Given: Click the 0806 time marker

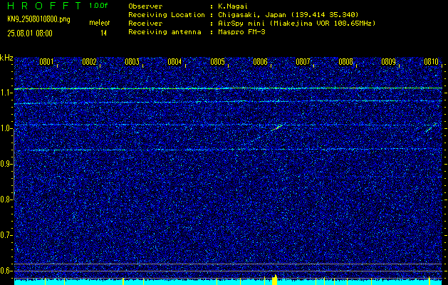Looking at the screenshot, I should coord(260,62).
